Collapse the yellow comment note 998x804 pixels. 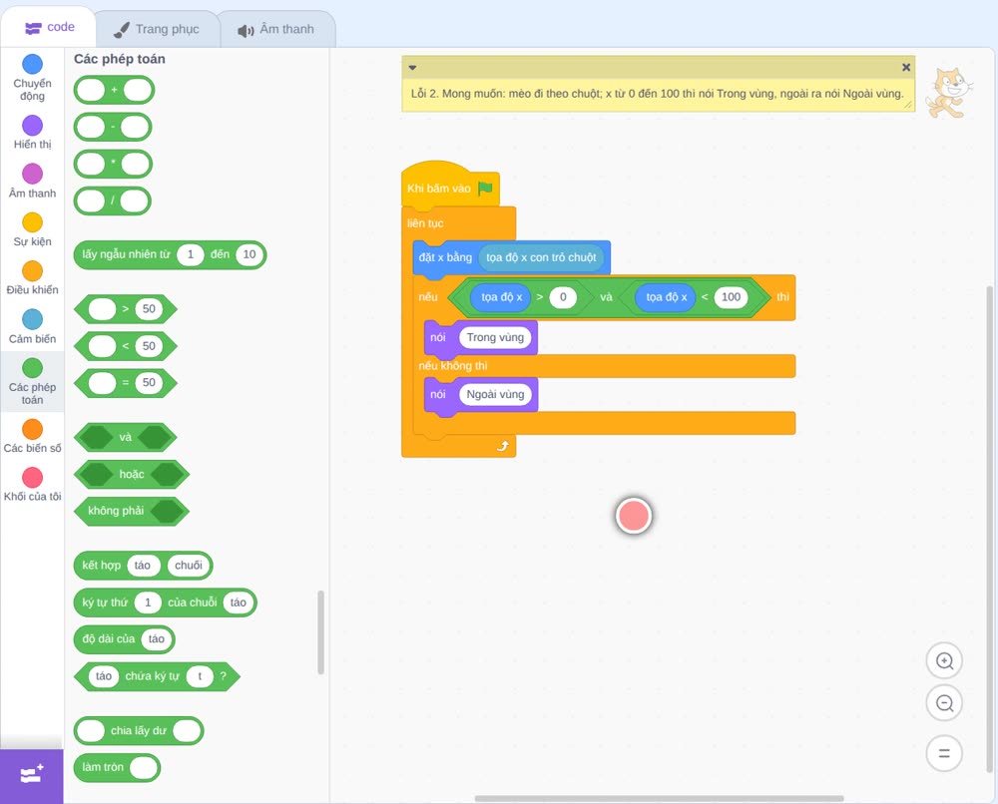(412, 68)
